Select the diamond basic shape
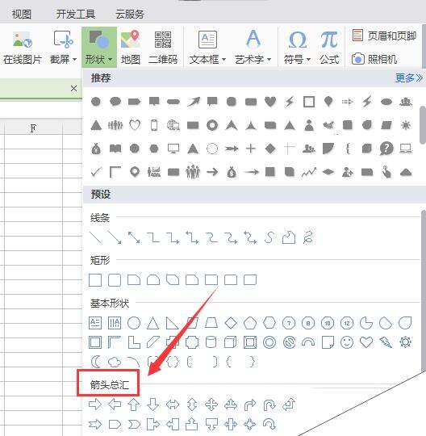 tap(231, 323)
